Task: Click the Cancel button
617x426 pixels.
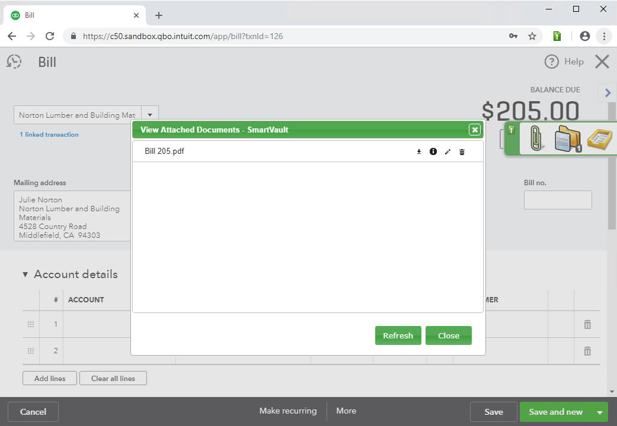Action: 33,412
